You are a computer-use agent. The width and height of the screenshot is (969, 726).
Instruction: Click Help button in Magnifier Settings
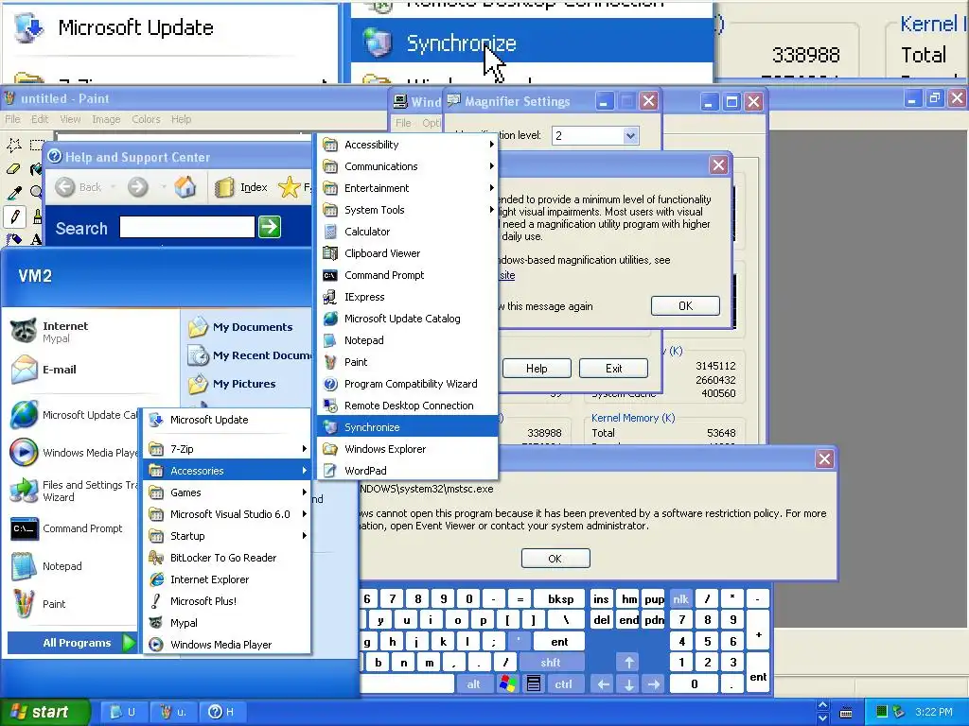click(x=537, y=369)
